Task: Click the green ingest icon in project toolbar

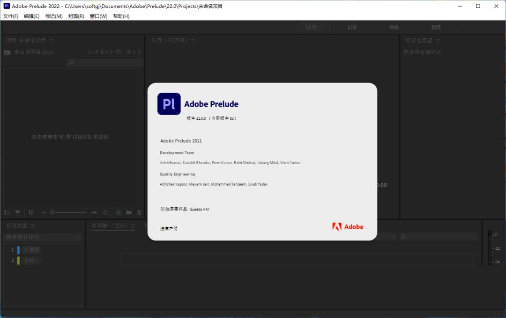Action: (119, 212)
